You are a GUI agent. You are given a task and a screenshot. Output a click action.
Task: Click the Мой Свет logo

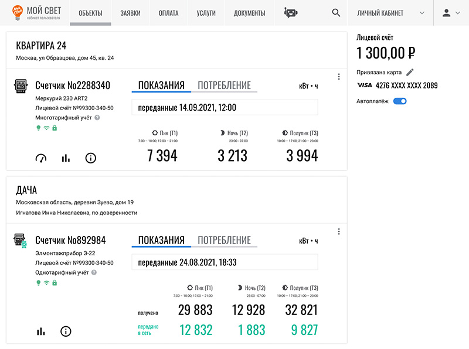coord(29,12)
